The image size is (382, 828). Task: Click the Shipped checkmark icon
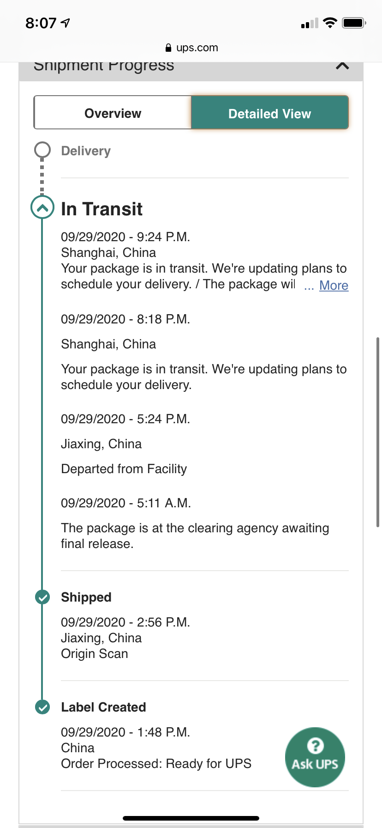(x=42, y=597)
